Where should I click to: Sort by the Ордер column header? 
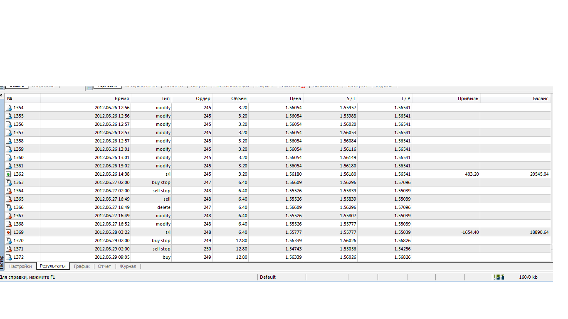point(192,98)
